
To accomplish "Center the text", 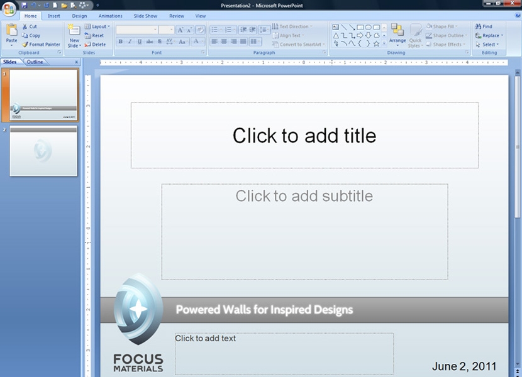I will click(x=224, y=41).
